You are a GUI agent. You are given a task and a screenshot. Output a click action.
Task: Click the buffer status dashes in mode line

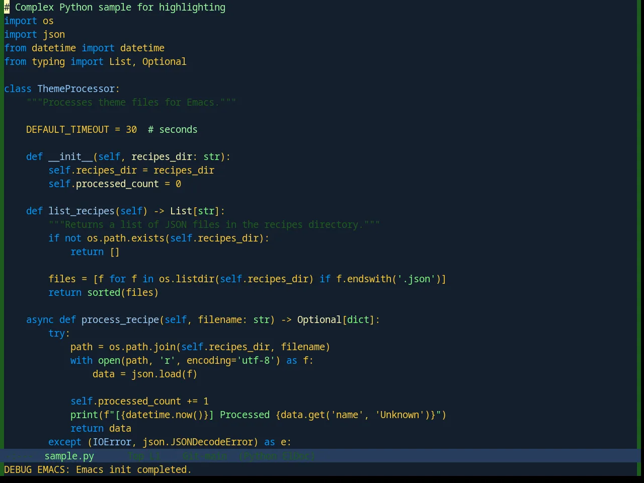[x=21, y=456]
